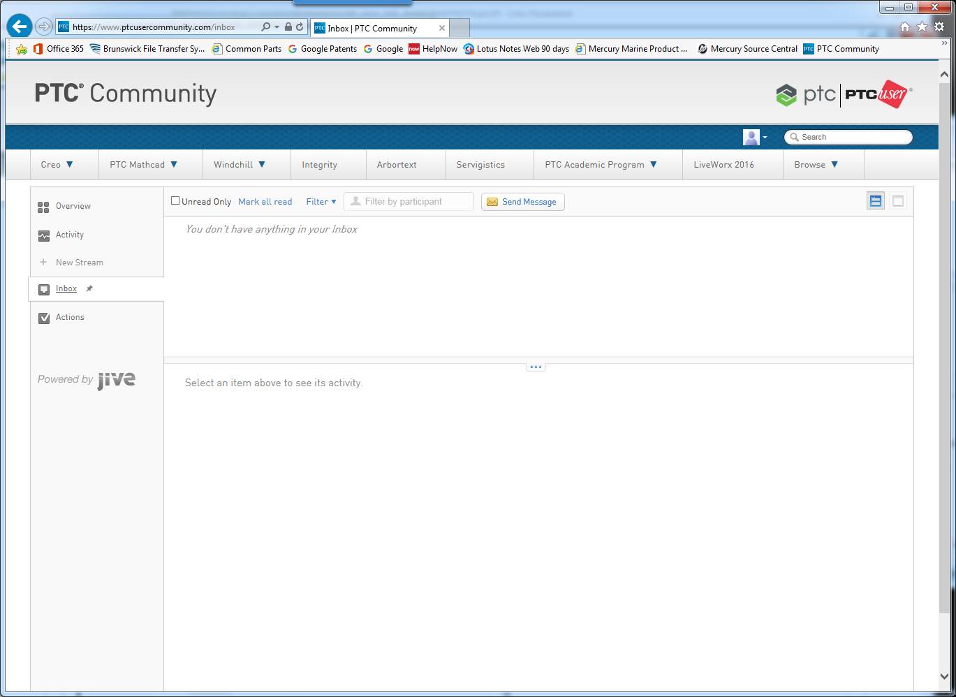Screen dimensions: 956x697
Task: Click the pin icon next to Inbox
Action: [x=89, y=288]
